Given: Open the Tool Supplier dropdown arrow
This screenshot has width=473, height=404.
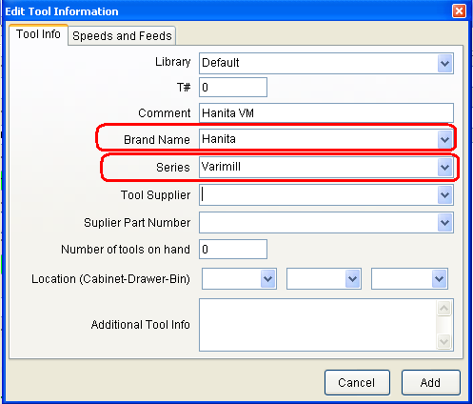Looking at the screenshot, I should pos(444,194).
